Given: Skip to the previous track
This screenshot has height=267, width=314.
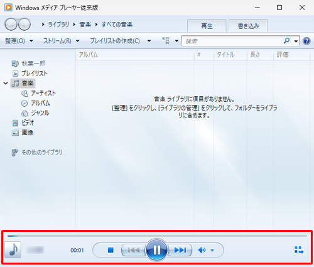Looking at the screenshot, I should pyautogui.click(x=134, y=250).
